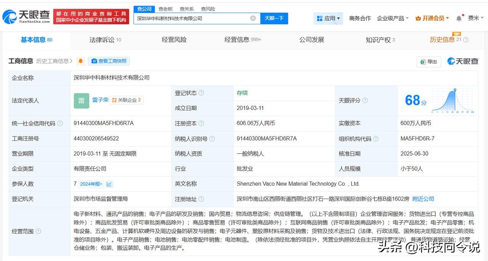Click the 天眼一下 search button

tap(274, 18)
